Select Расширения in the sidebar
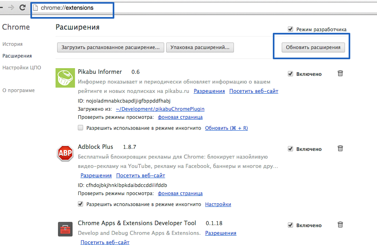 tap(17, 56)
